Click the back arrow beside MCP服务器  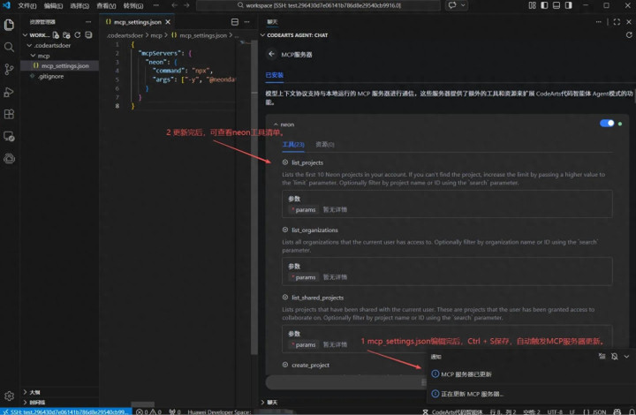pyautogui.click(x=272, y=55)
